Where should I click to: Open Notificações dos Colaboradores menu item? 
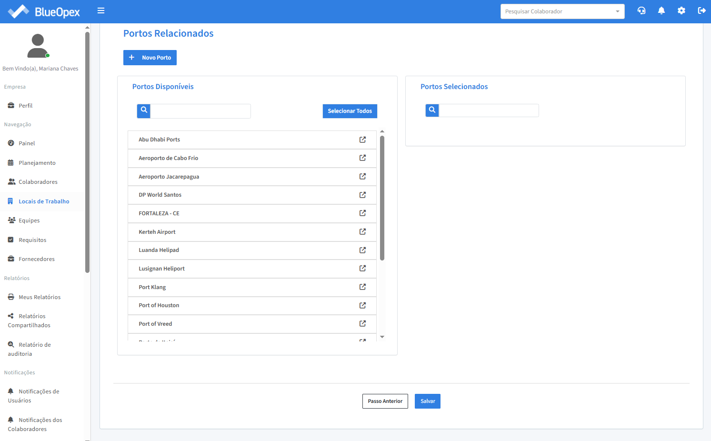(35, 424)
